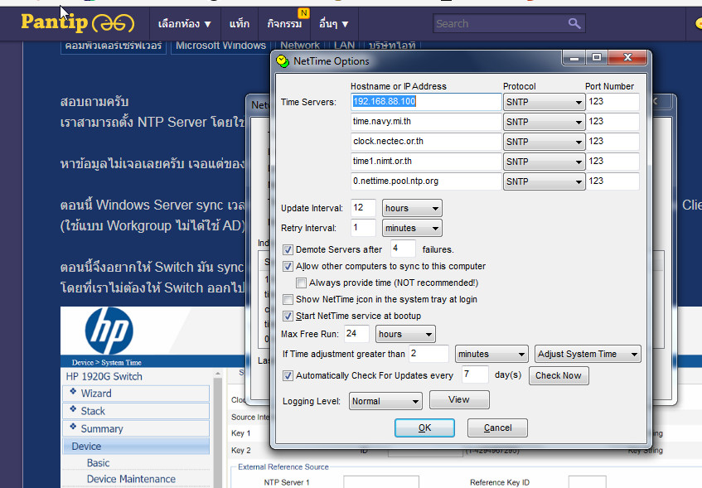Select Wizard in HP switch menu
This screenshot has height=488, width=702.
pos(136,394)
